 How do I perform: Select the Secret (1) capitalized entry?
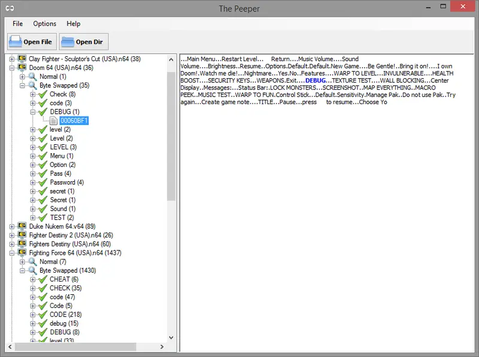point(63,200)
